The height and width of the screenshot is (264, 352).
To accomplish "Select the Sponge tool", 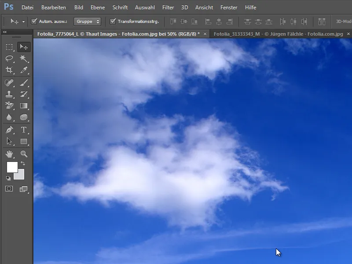I will pyautogui.click(x=24, y=117).
